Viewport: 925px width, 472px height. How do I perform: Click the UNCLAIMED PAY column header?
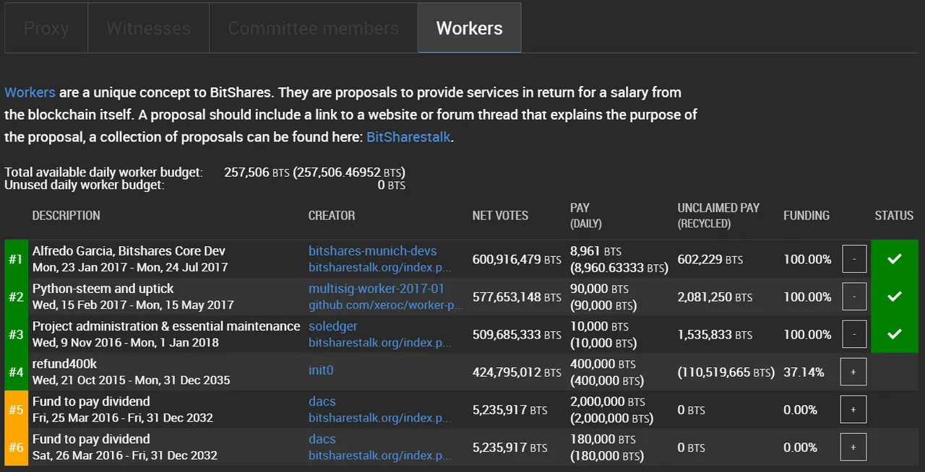click(718, 215)
